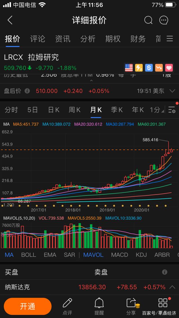Screen dimensions: 179x318
Task: Tap the 19:51 美东 timestamp
Action: [150, 91]
